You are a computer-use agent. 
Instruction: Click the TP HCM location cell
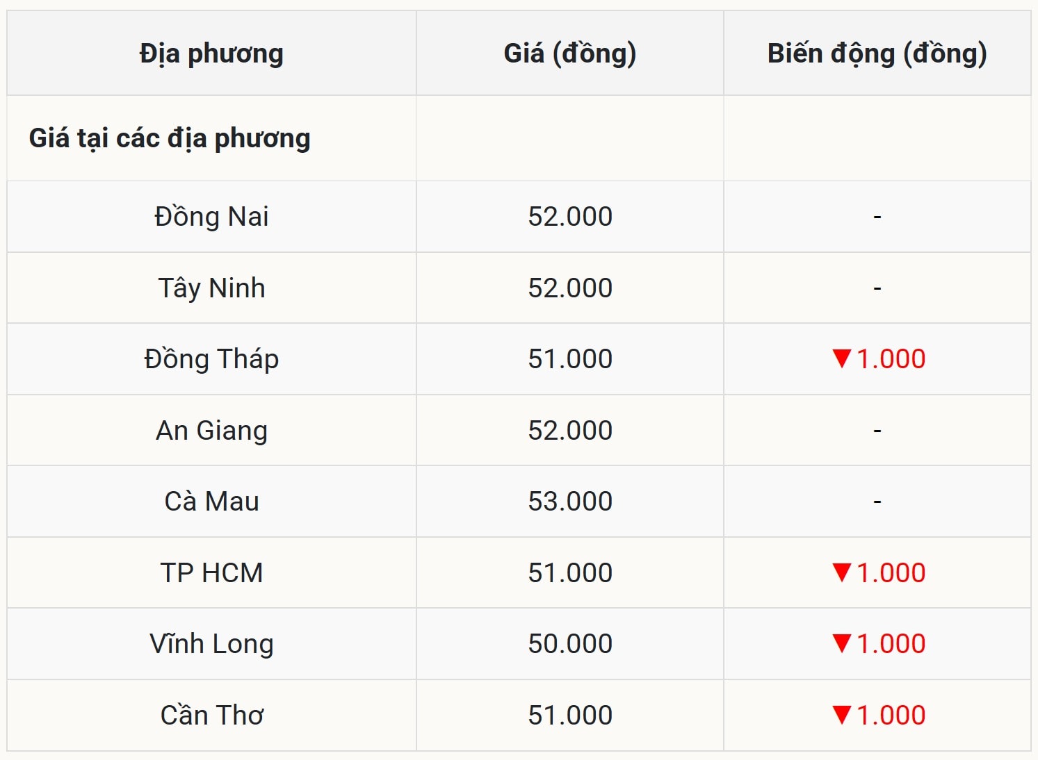(211, 573)
